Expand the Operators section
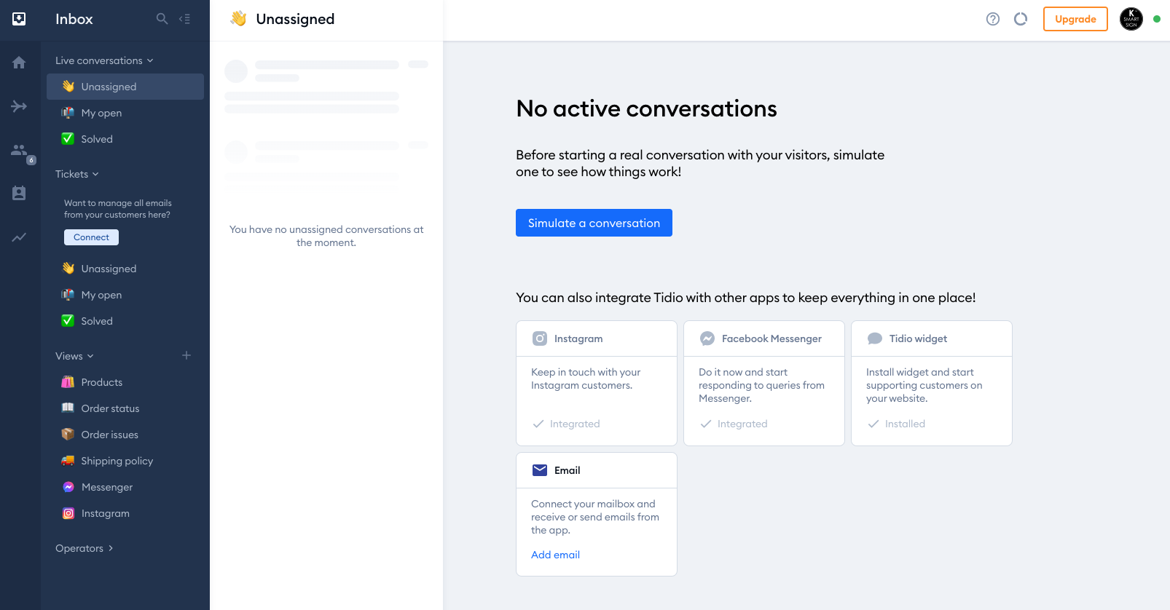The height and width of the screenshot is (610, 1170). pyautogui.click(x=84, y=548)
